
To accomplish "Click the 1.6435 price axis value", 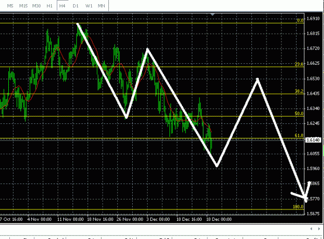I will click(x=313, y=93).
